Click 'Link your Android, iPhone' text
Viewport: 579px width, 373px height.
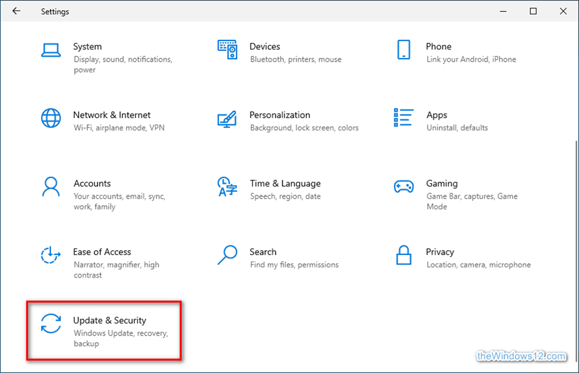pyautogui.click(x=472, y=59)
